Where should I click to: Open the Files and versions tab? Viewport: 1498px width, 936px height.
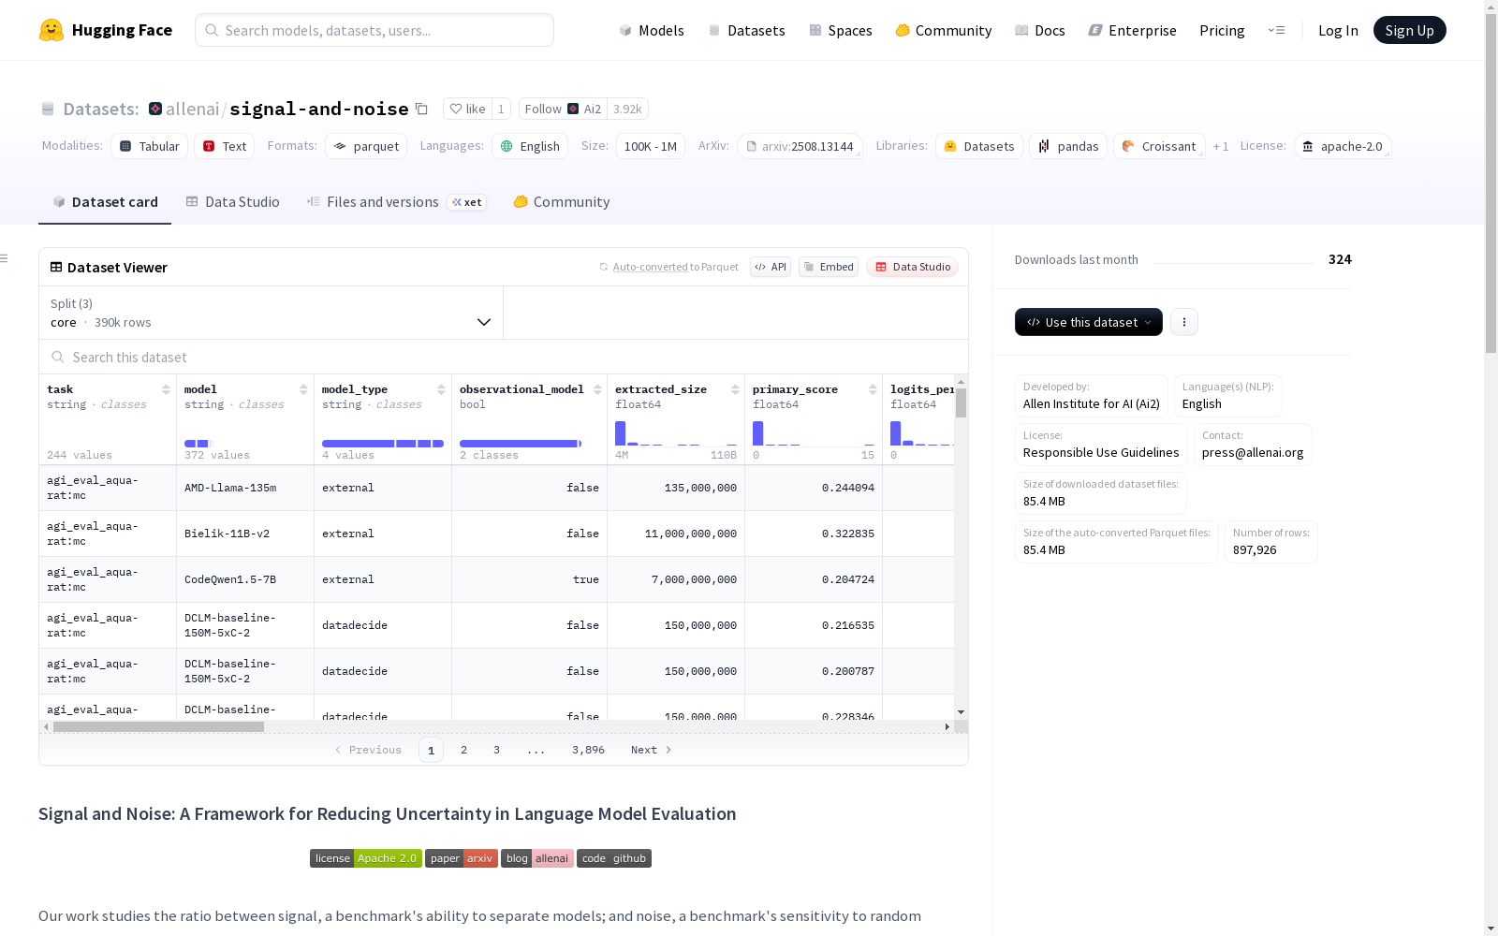pos(396,202)
